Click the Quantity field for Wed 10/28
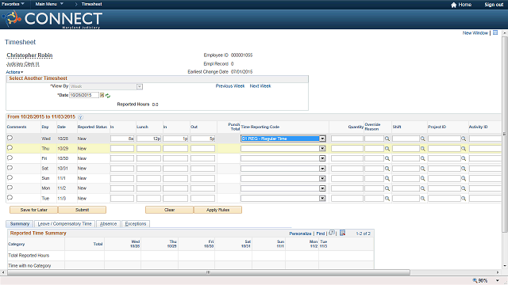The width and height of the screenshot is (508, 285). 347,139
